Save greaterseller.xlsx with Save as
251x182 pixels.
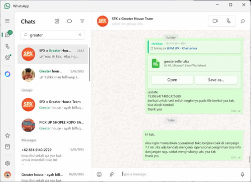coord(216,80)
